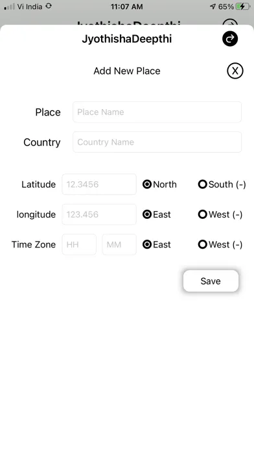Tap the sync icon next to Vi India
Viewport: 254px width, 452px height.
click(x=49, y=6)
